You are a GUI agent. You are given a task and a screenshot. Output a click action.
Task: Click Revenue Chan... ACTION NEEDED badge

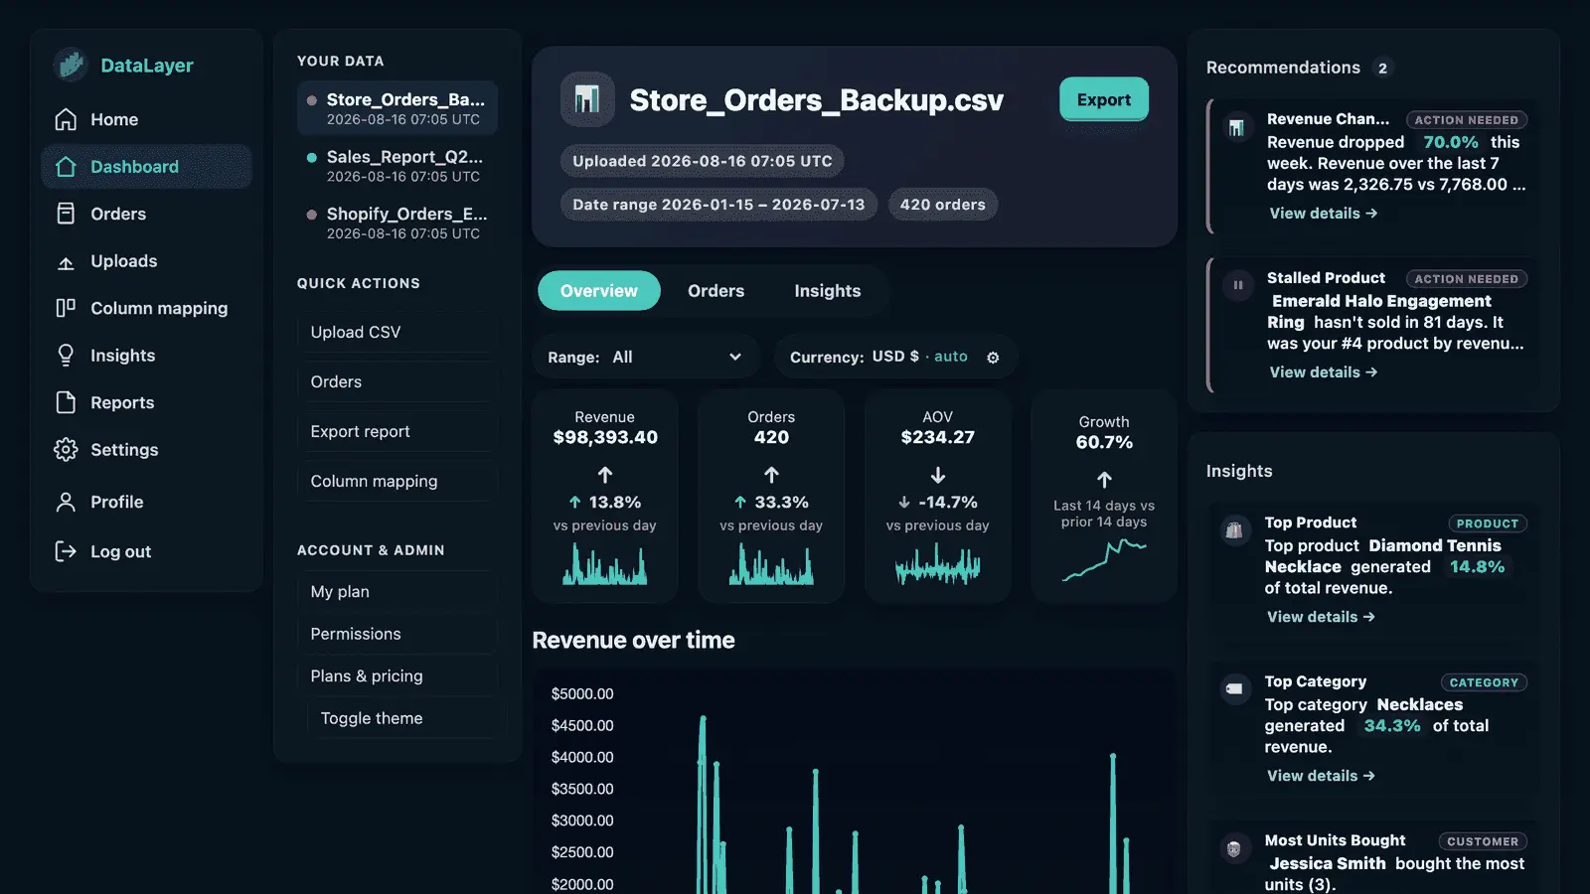[x=1467, y=120]
